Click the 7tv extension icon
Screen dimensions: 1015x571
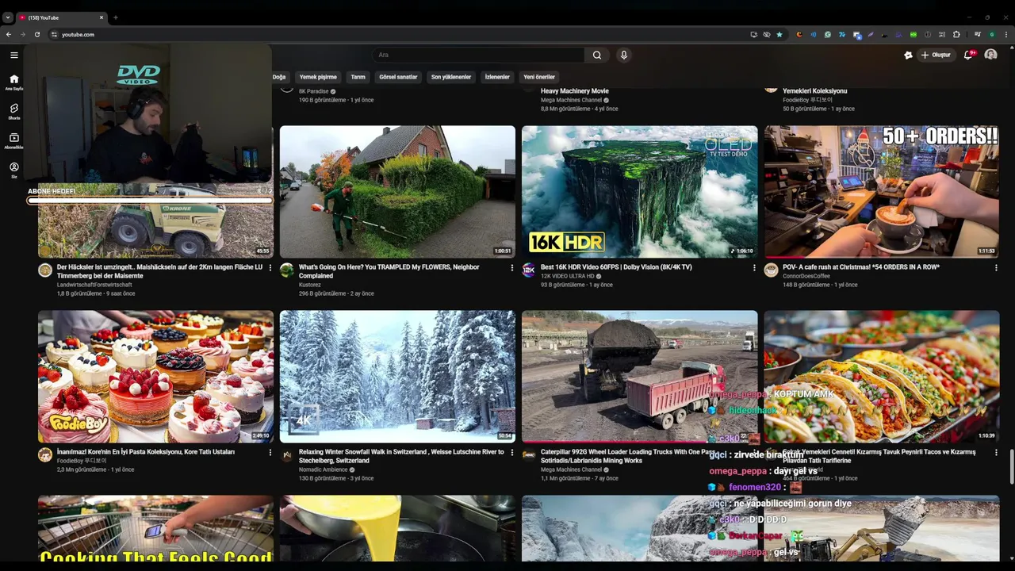point(842,35)
